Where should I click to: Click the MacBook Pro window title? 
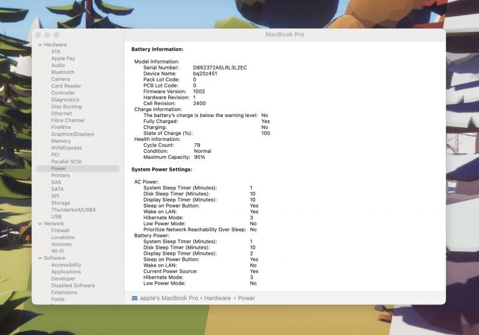(x=285, y=35)
